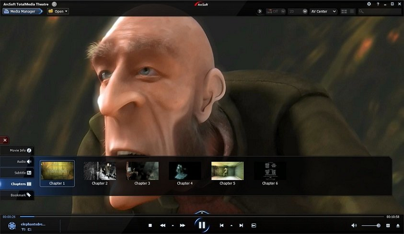
Task: Open the help question mark
Action: (378, 4)
